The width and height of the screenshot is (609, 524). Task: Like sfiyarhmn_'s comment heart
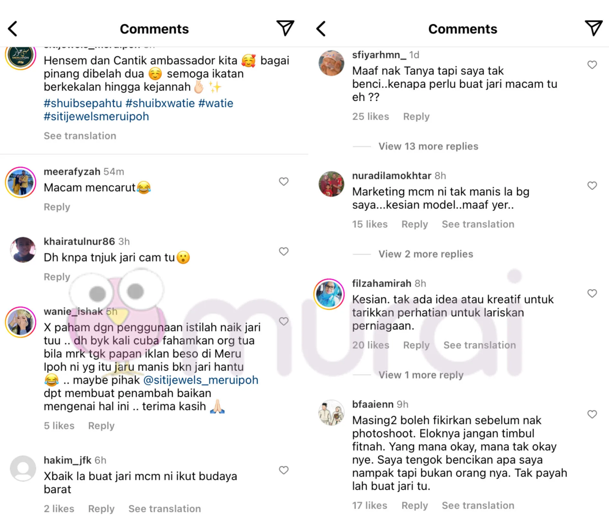(x=592, y=65)
